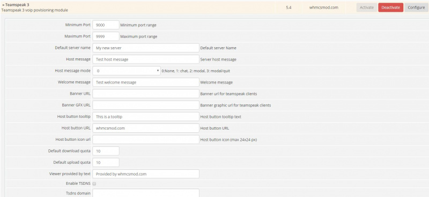Screen dimensions: 429x197
Task: Deactivate the Teamspeak 3 module
Action: click(x=391, y=7)
